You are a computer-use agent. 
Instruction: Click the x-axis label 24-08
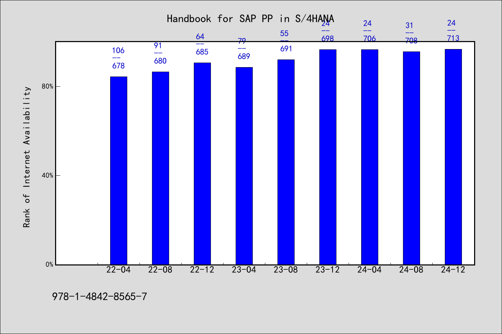411,270
